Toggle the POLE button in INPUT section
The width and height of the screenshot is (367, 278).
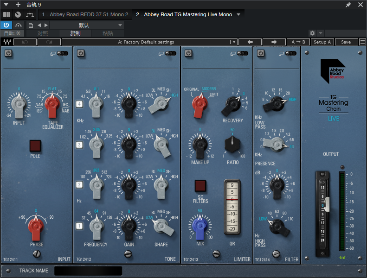coord(35,145)
